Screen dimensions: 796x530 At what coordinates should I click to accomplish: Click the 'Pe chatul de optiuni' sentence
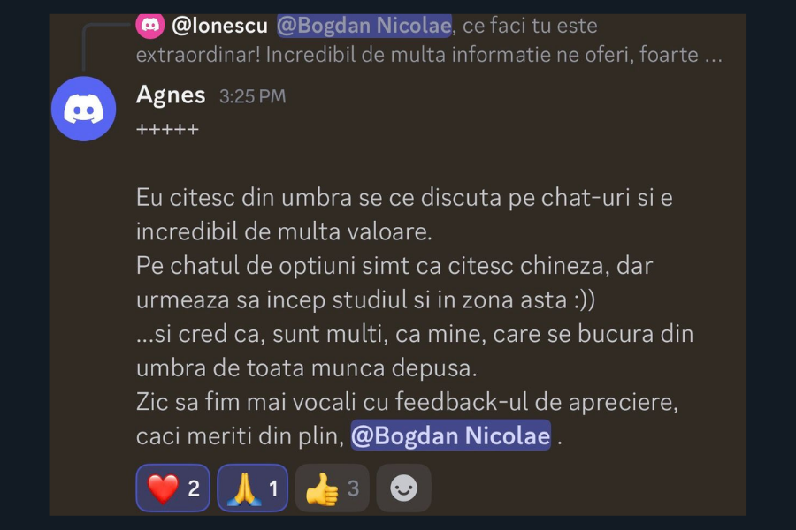pos(394,283)
